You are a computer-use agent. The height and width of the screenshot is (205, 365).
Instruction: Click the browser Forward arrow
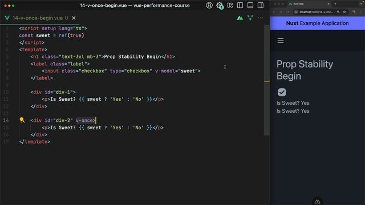click(x=281, y=12)
